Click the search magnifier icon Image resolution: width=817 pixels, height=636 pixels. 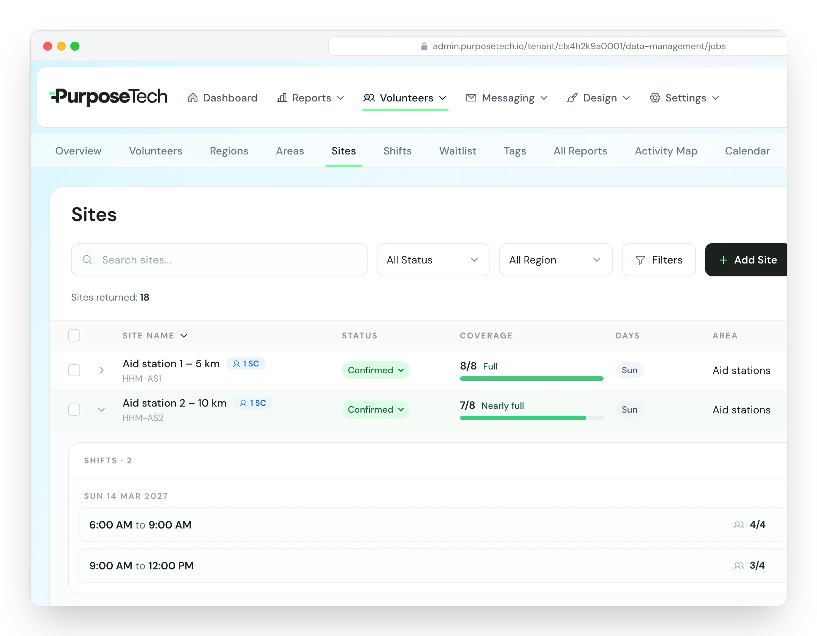point(87,260)
